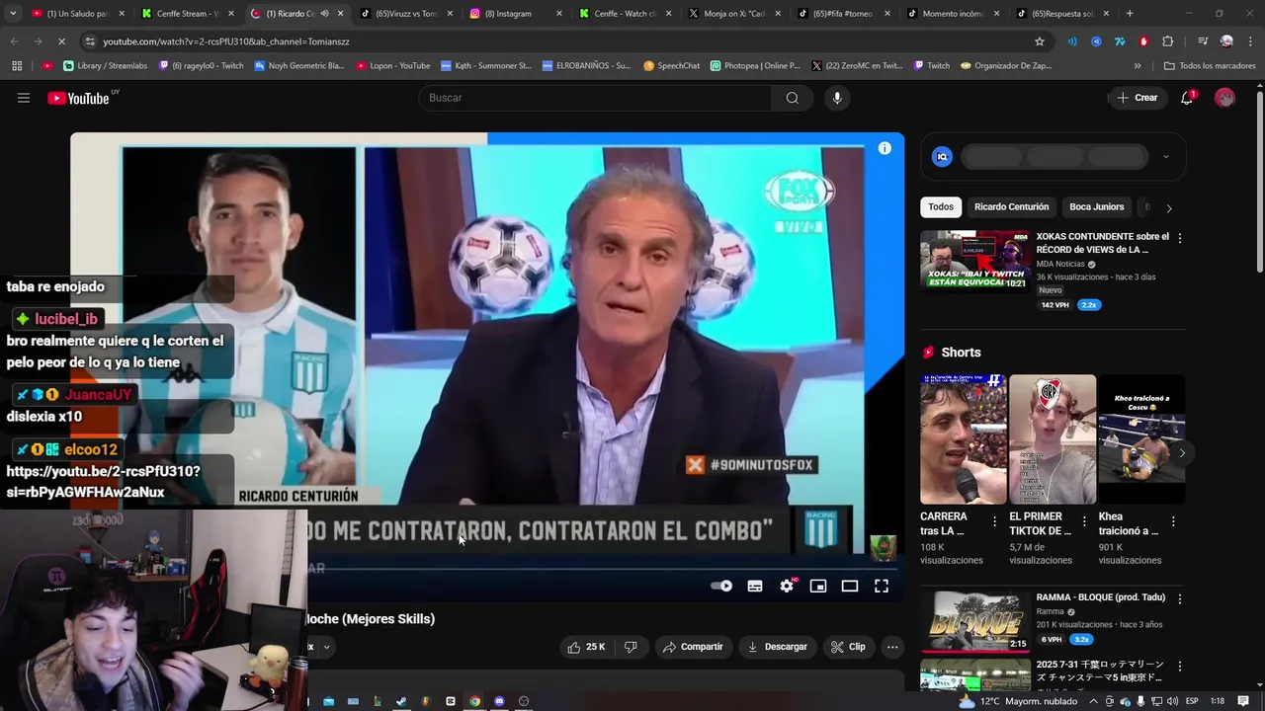Open Discord from the taskbar
This screenshot has width=1265, height=711.
pos(499,701)
